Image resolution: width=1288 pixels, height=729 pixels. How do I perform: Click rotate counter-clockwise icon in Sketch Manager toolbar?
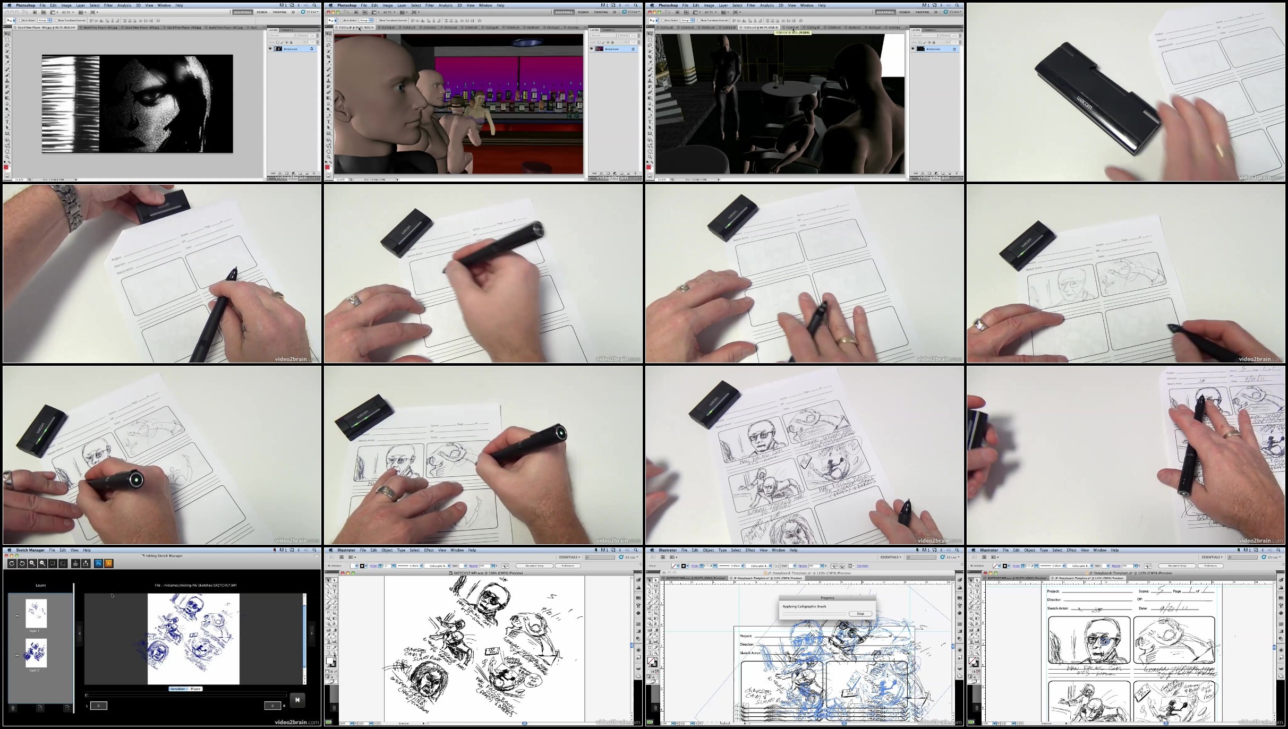22,563
